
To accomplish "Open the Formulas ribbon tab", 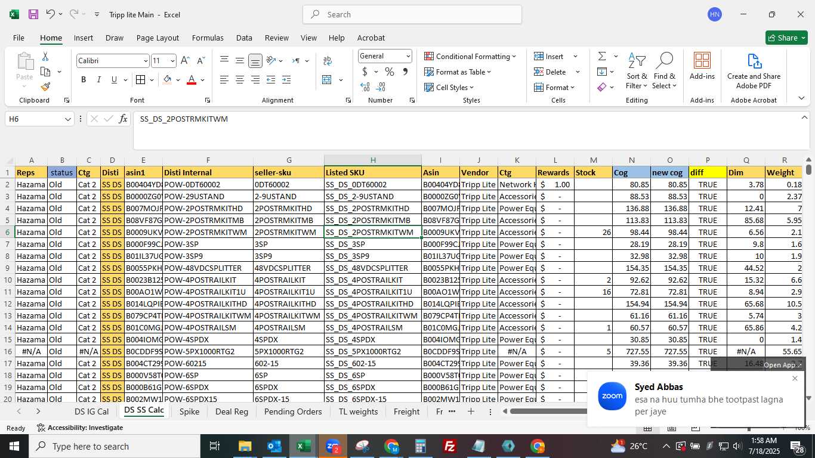I will 208,38.
